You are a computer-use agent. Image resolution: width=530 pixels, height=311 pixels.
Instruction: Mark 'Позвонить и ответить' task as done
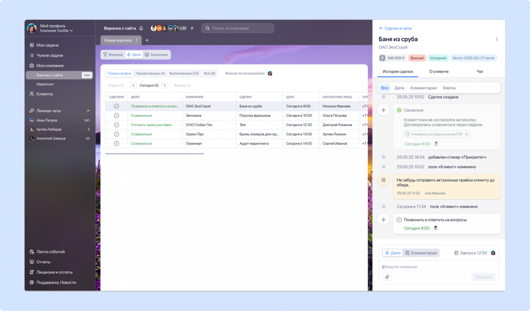tap(117, 106)
